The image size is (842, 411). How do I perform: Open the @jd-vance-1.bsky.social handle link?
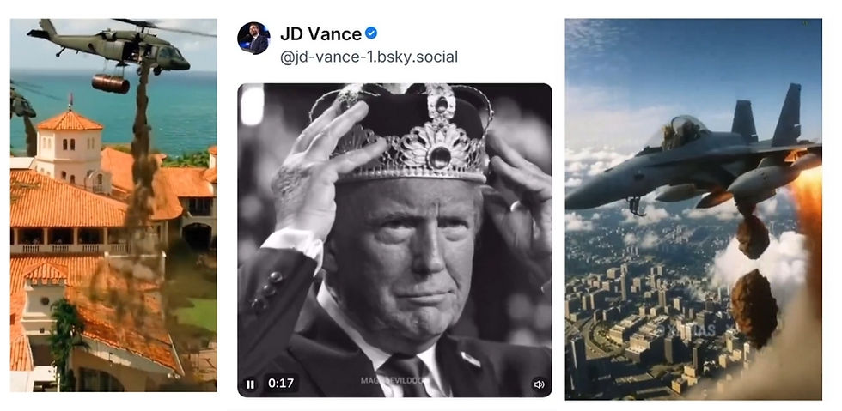click(x=369, y=57)
